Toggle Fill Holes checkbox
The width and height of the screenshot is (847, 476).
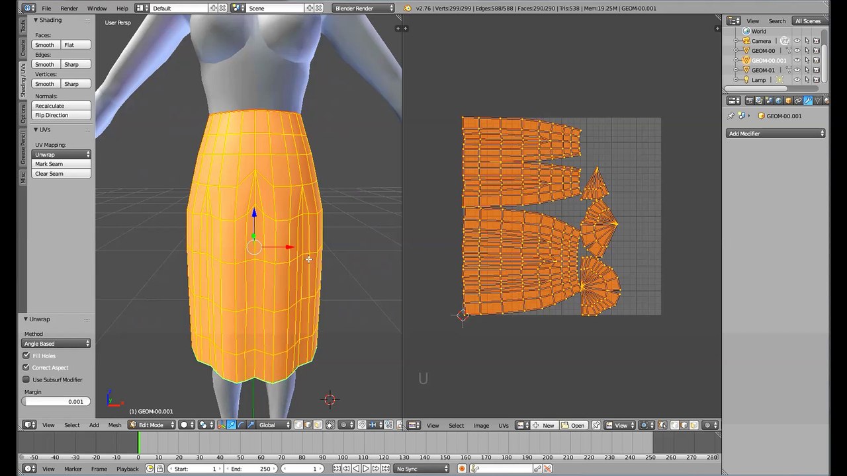[x=26, y=356]
